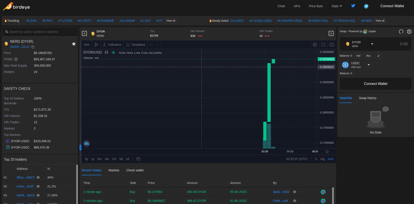Open swap settings gear icon
The height and width of the screenshot is (204, 414).
tap(409, 31)
